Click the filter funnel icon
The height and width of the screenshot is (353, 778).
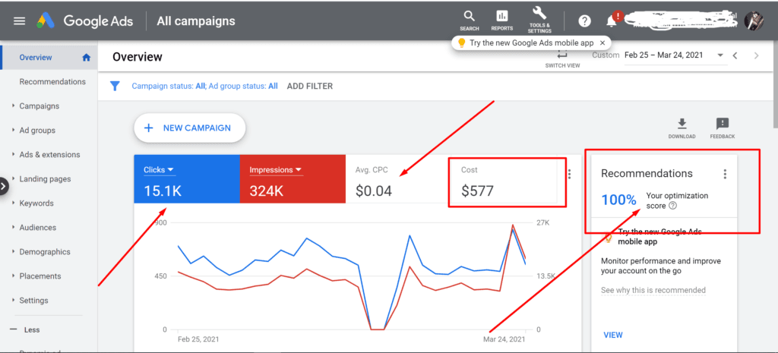[115, 87]
